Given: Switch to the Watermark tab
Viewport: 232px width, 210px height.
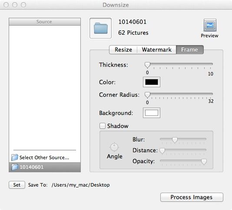Looking at the screenshot, I should (x=157, y=49).
